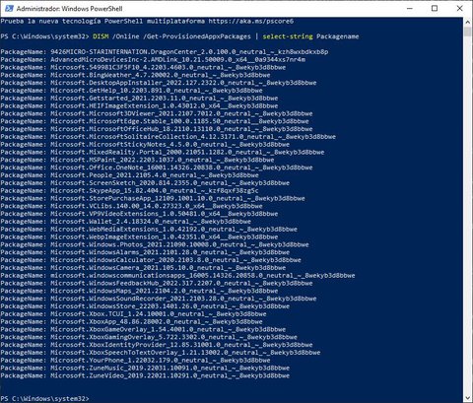Image resolution: width=473 pixels, height=403 pixels.
Task: Click the ZuneVideo package line
Action: pyautogui.click(x=145, y=376)
